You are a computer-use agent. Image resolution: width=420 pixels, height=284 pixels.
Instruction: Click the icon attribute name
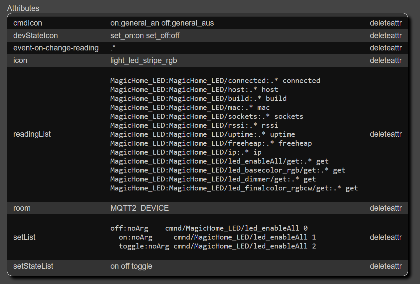tap(20, 61)
